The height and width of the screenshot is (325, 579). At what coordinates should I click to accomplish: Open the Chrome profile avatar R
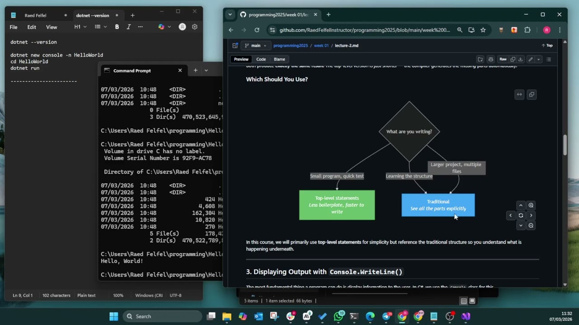tap(547, 30)
